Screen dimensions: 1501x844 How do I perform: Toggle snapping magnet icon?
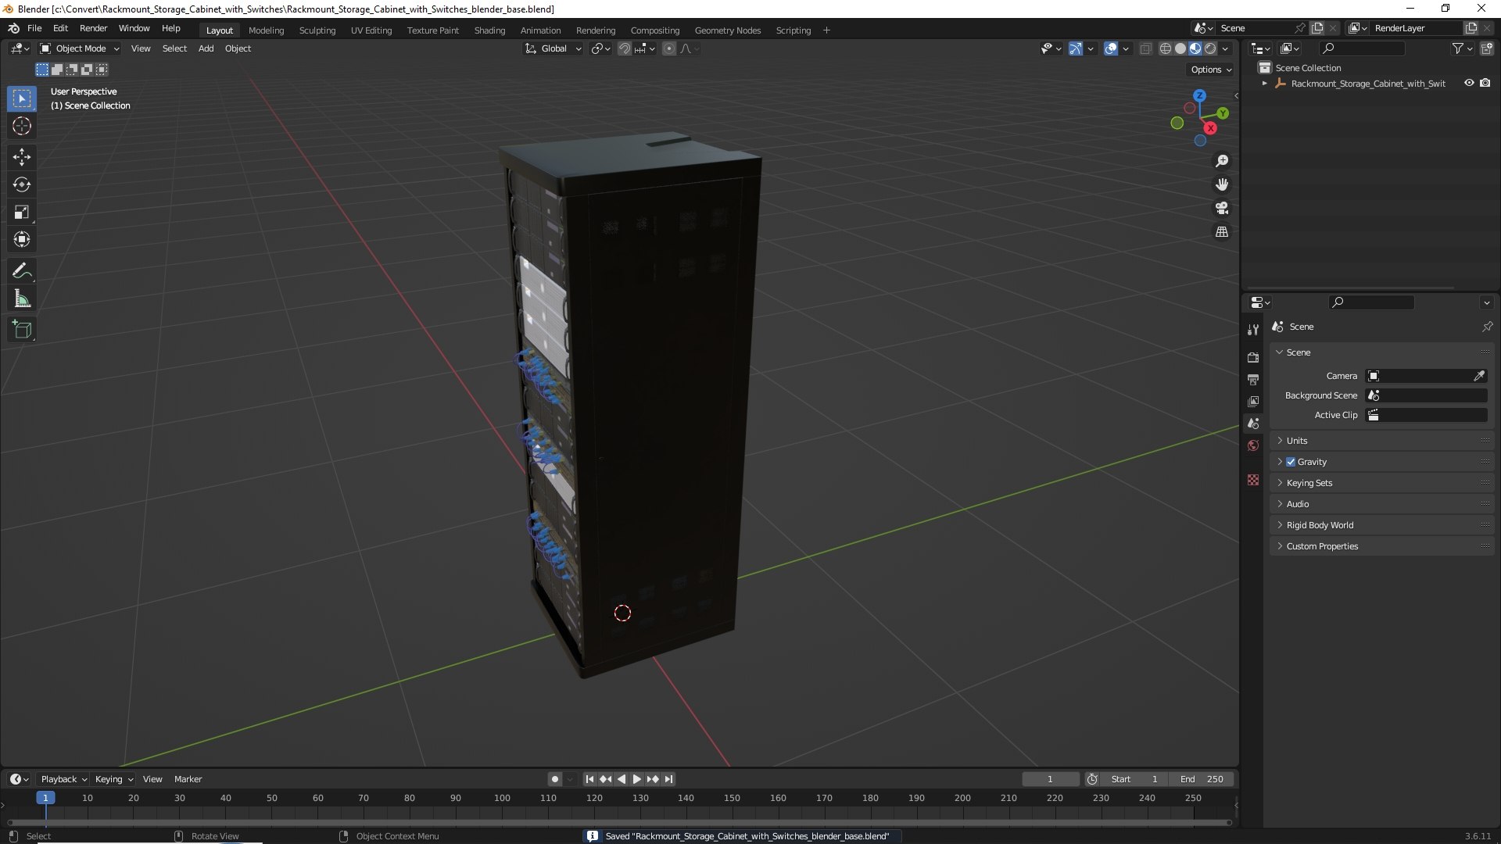pyautogui.click(x=624, y=48)
